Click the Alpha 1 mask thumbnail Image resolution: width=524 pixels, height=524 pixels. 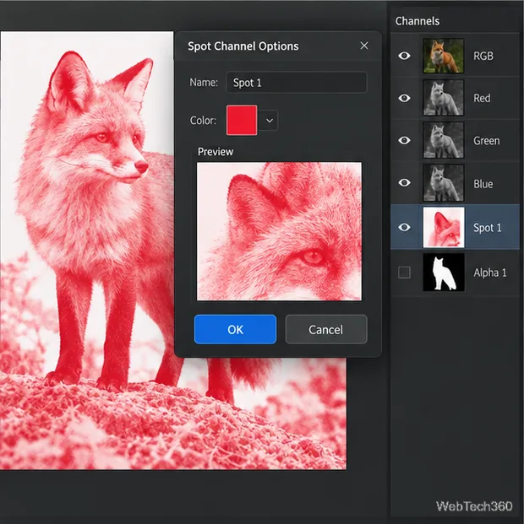(444, 273)
